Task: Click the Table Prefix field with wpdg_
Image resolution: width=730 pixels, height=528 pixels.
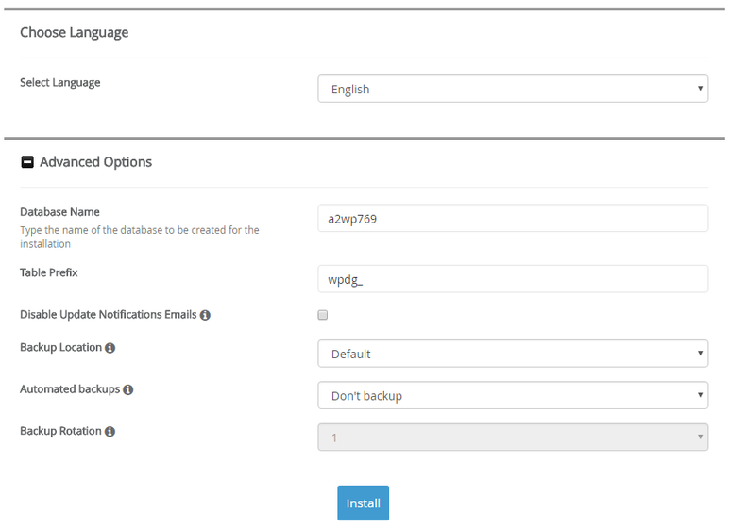Action: [x=513, y=279]
